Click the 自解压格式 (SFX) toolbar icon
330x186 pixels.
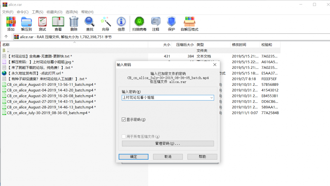point(189,23)
